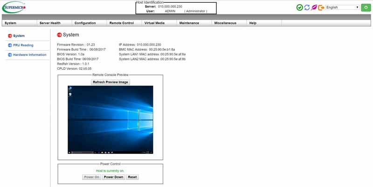Click the blue refresh arrows icon
Image resolution: width=373 pixels, height=187 pixels.
point(307,7)
